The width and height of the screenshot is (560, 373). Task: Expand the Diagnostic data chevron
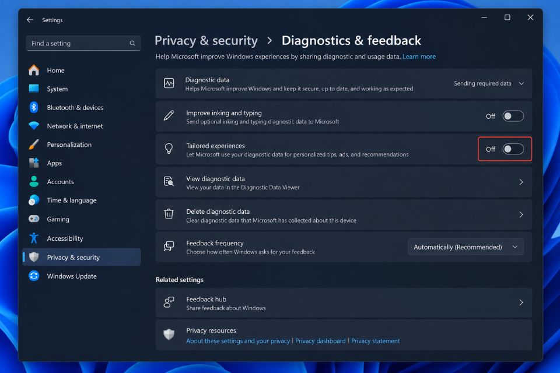[521, 83]
